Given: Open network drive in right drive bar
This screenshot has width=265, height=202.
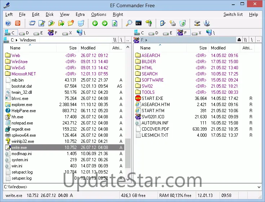Looking at the screenshot, I should 210,32.
